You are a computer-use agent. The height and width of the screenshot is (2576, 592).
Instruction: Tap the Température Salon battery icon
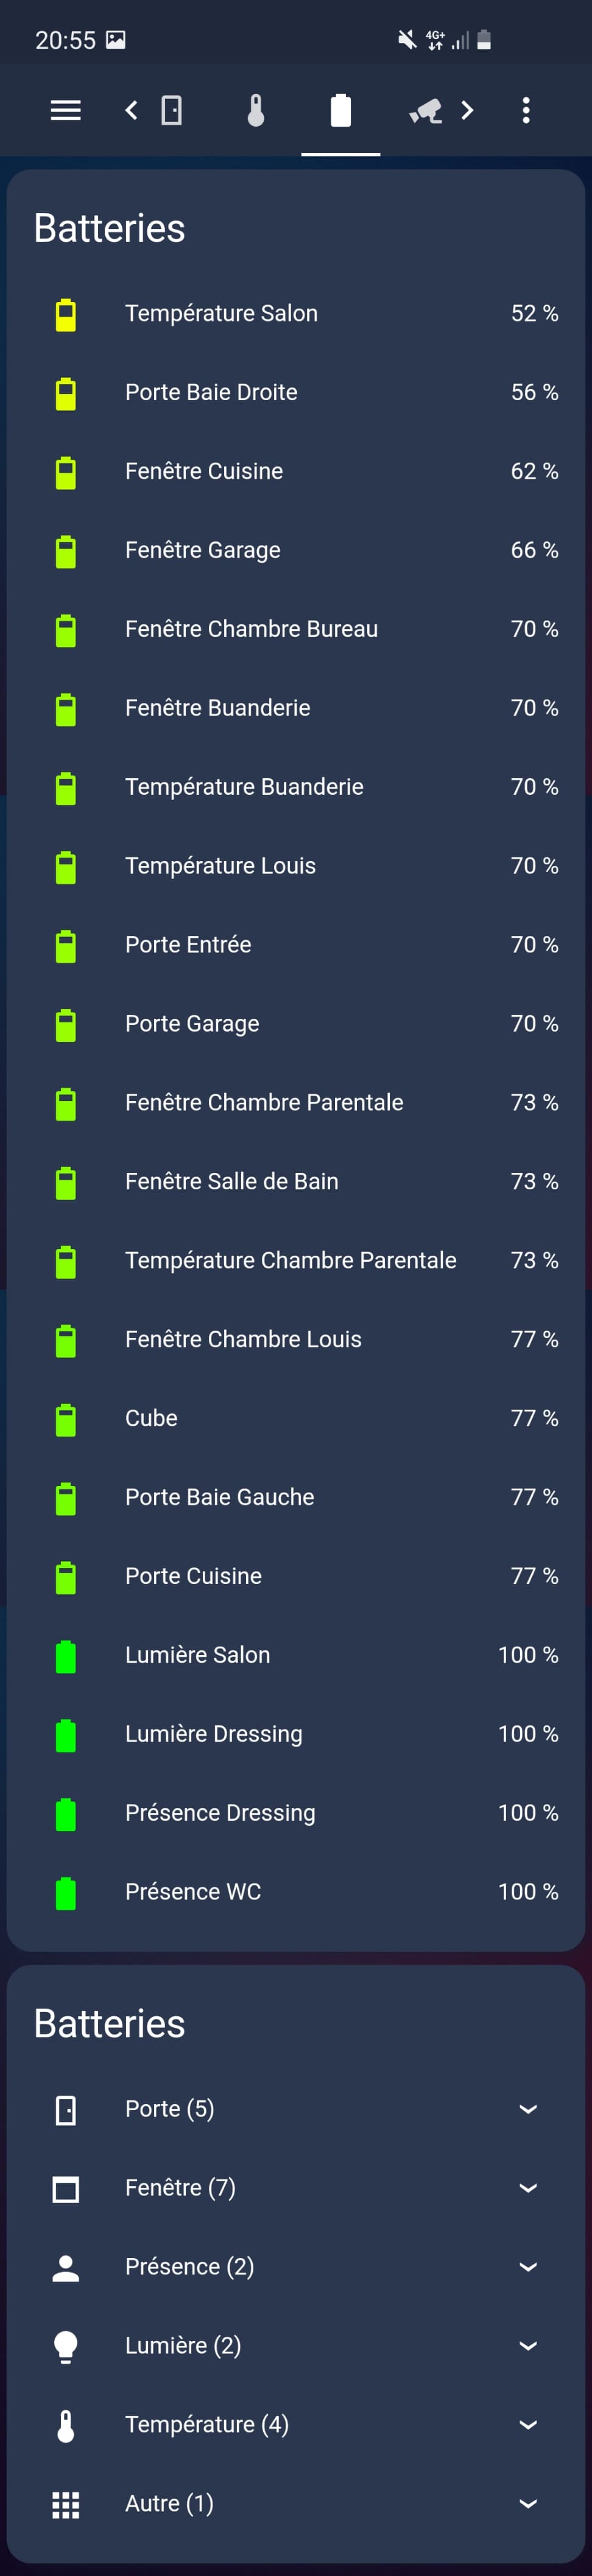click(66, 314)
